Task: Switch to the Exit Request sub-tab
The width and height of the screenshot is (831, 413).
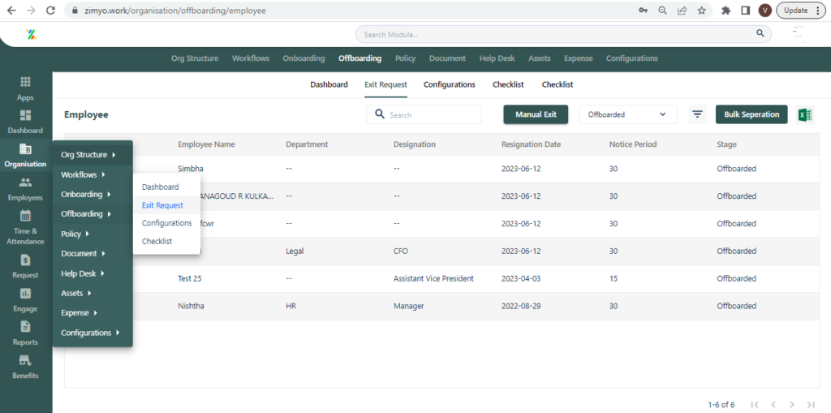Action: 385,84
